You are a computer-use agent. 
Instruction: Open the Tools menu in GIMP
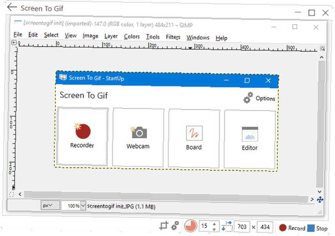[x=153, y=37]
